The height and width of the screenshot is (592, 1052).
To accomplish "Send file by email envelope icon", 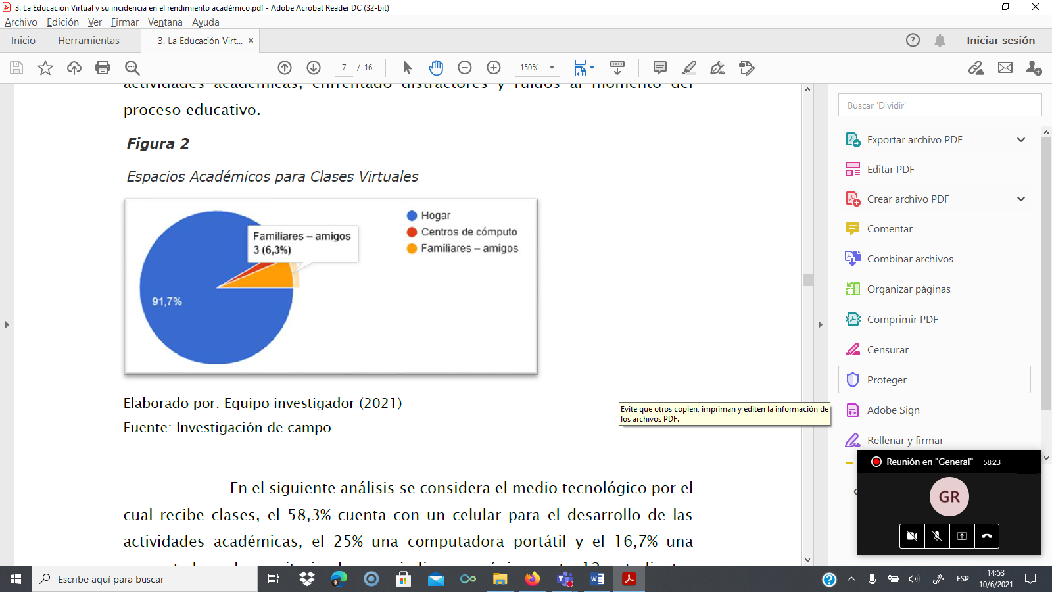I will point(1005,68).
